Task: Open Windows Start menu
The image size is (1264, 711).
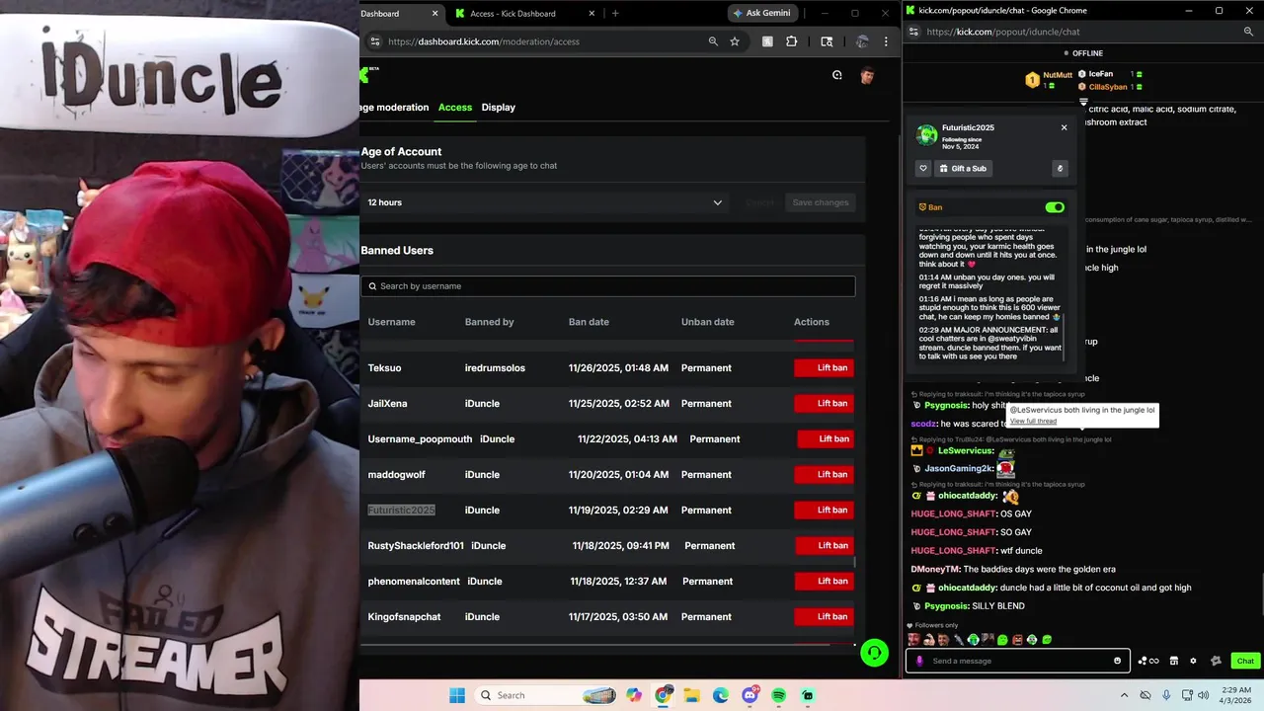Action: [457, 695]
